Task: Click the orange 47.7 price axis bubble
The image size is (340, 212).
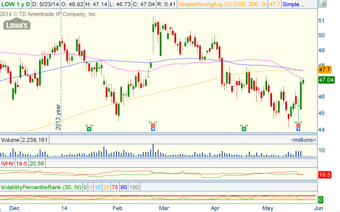Action: point(325,70)
